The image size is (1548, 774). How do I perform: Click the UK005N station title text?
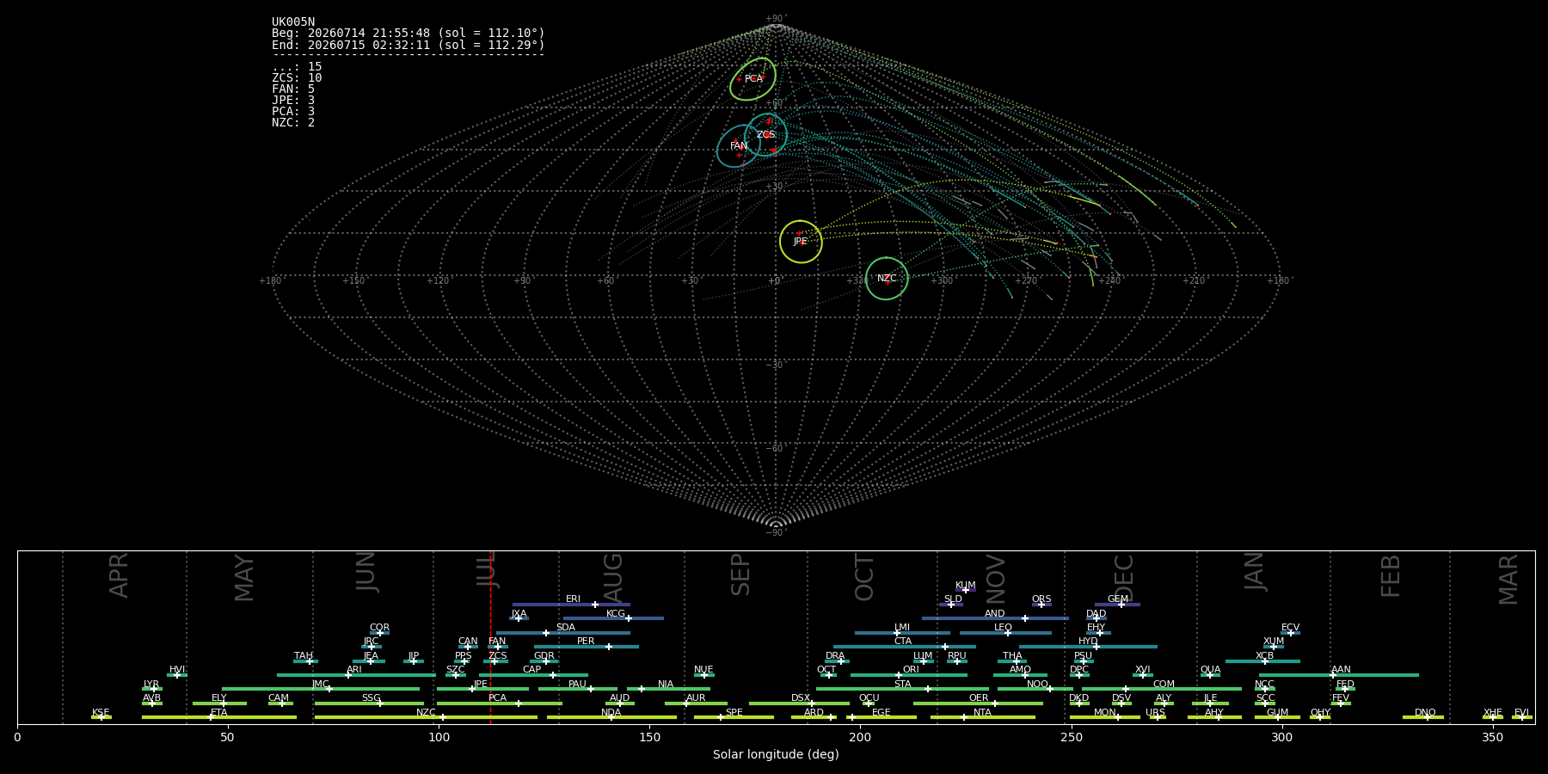coord(293,22)
